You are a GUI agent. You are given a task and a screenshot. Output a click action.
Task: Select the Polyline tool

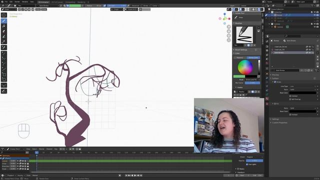(4, 59)
